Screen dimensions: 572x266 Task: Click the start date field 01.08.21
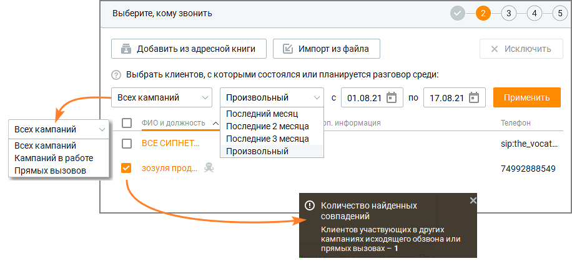click(372, 97)
